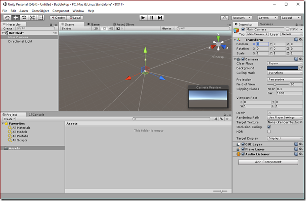Select the Hand tool in toolbar
Image resolution: width=306 pixels, height=201 pixels.
(x=7, y=17)
